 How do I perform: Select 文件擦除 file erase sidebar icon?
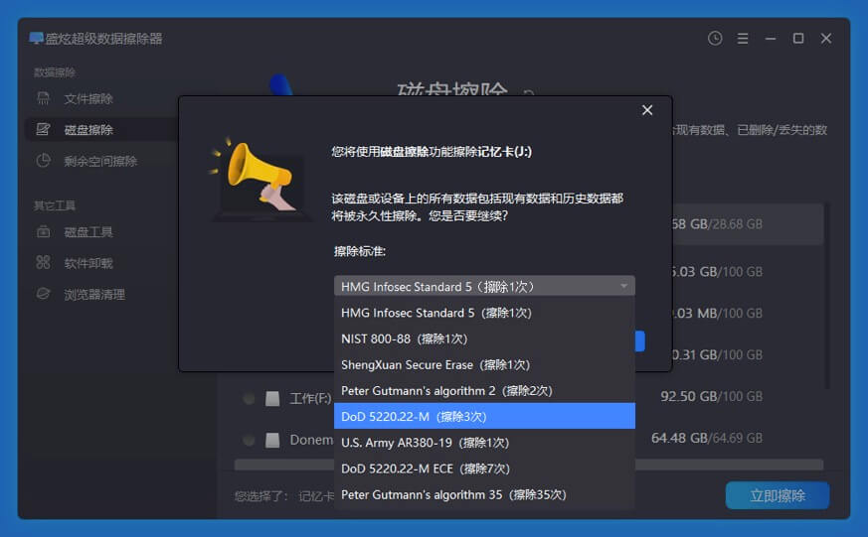(43, 98)
